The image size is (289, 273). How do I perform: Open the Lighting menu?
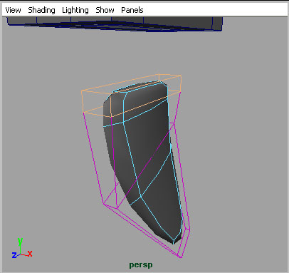coord(75,10)
